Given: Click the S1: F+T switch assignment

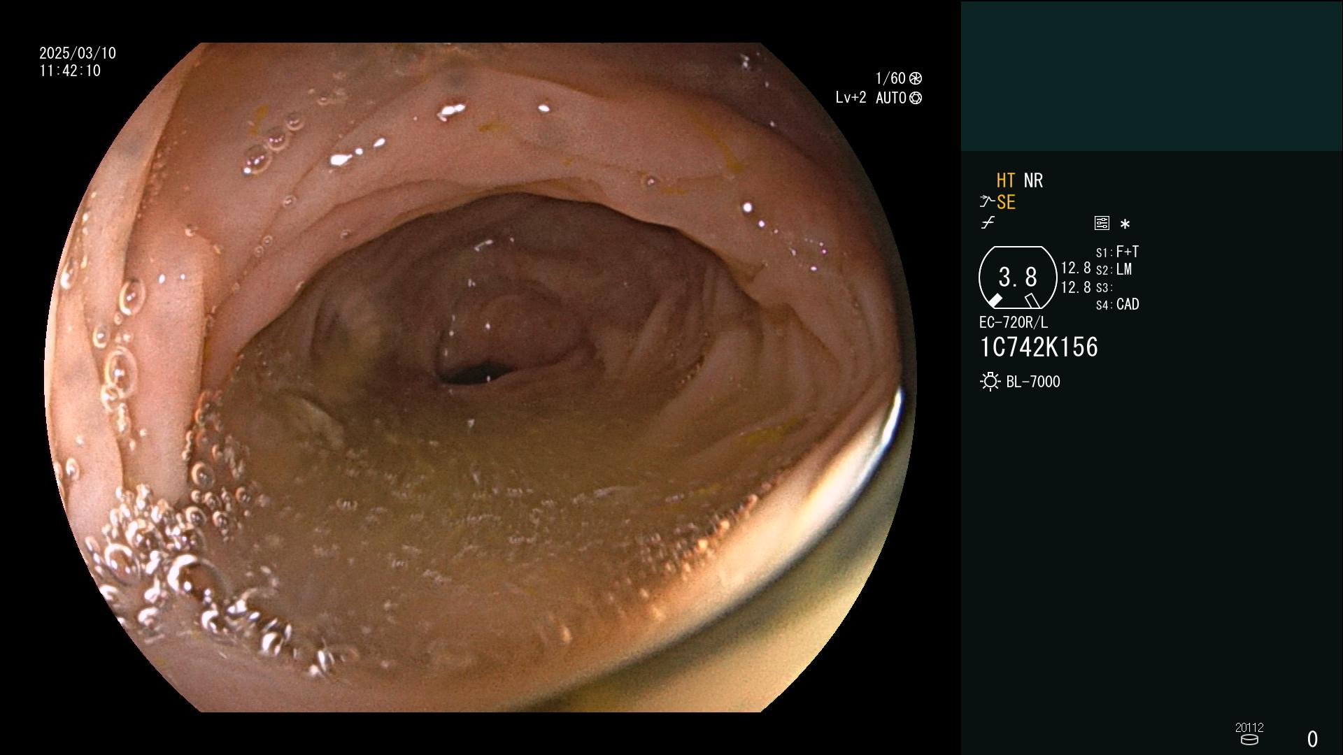Looking at the screenshot, I should pyautogui.click(x=1118, y=252).
